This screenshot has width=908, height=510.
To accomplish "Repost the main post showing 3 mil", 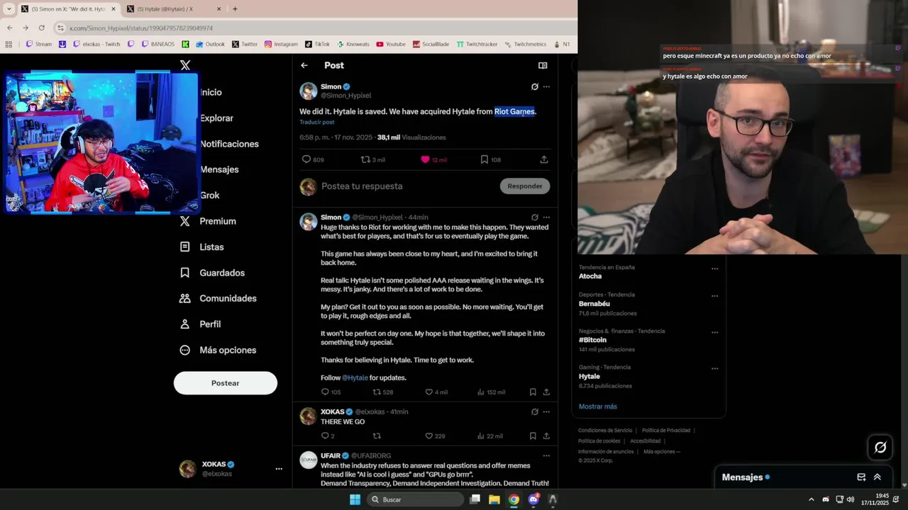I will pyautogui.click(x=373, y=159).
